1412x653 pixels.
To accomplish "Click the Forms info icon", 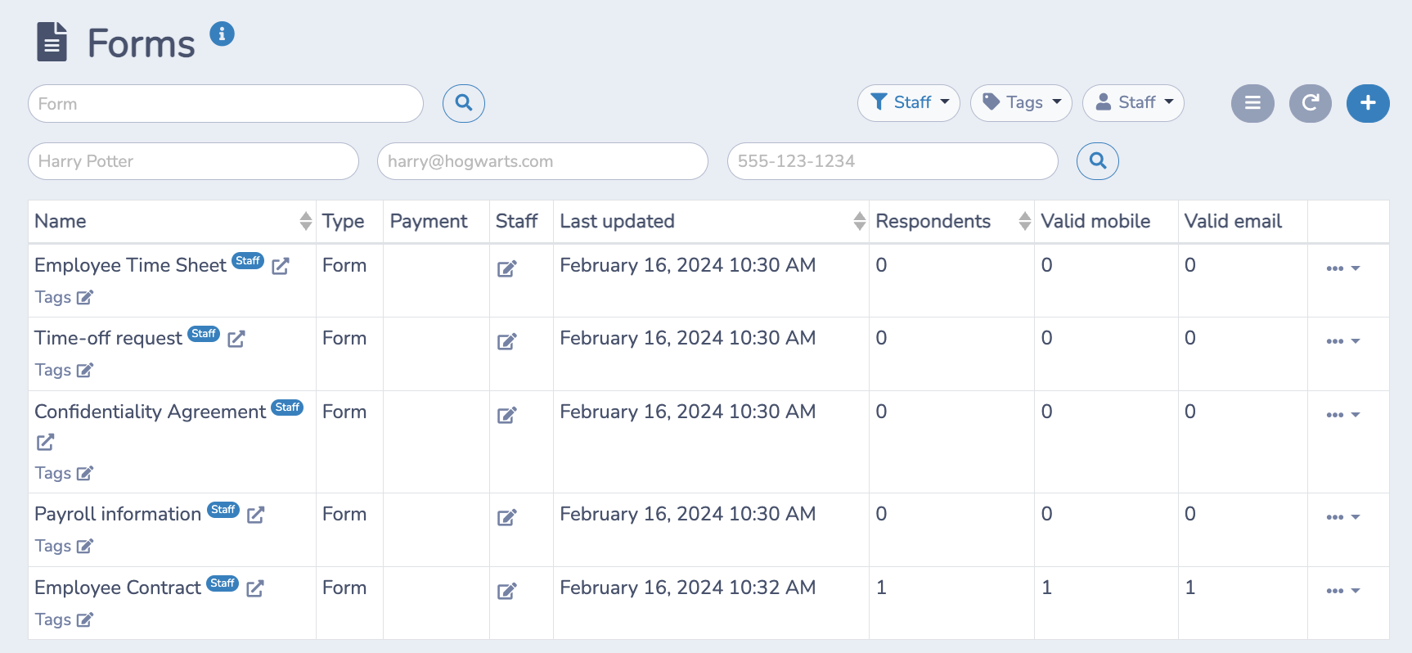I will [x=222, y=34].
